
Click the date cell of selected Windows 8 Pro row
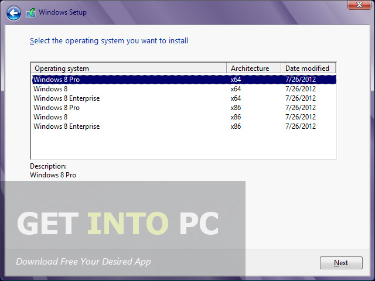coord(301,80)
